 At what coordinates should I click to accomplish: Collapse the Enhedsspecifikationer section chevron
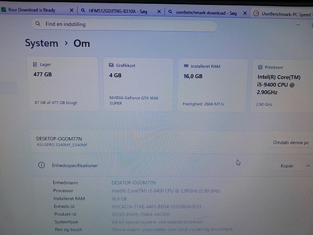click(308, 166)
